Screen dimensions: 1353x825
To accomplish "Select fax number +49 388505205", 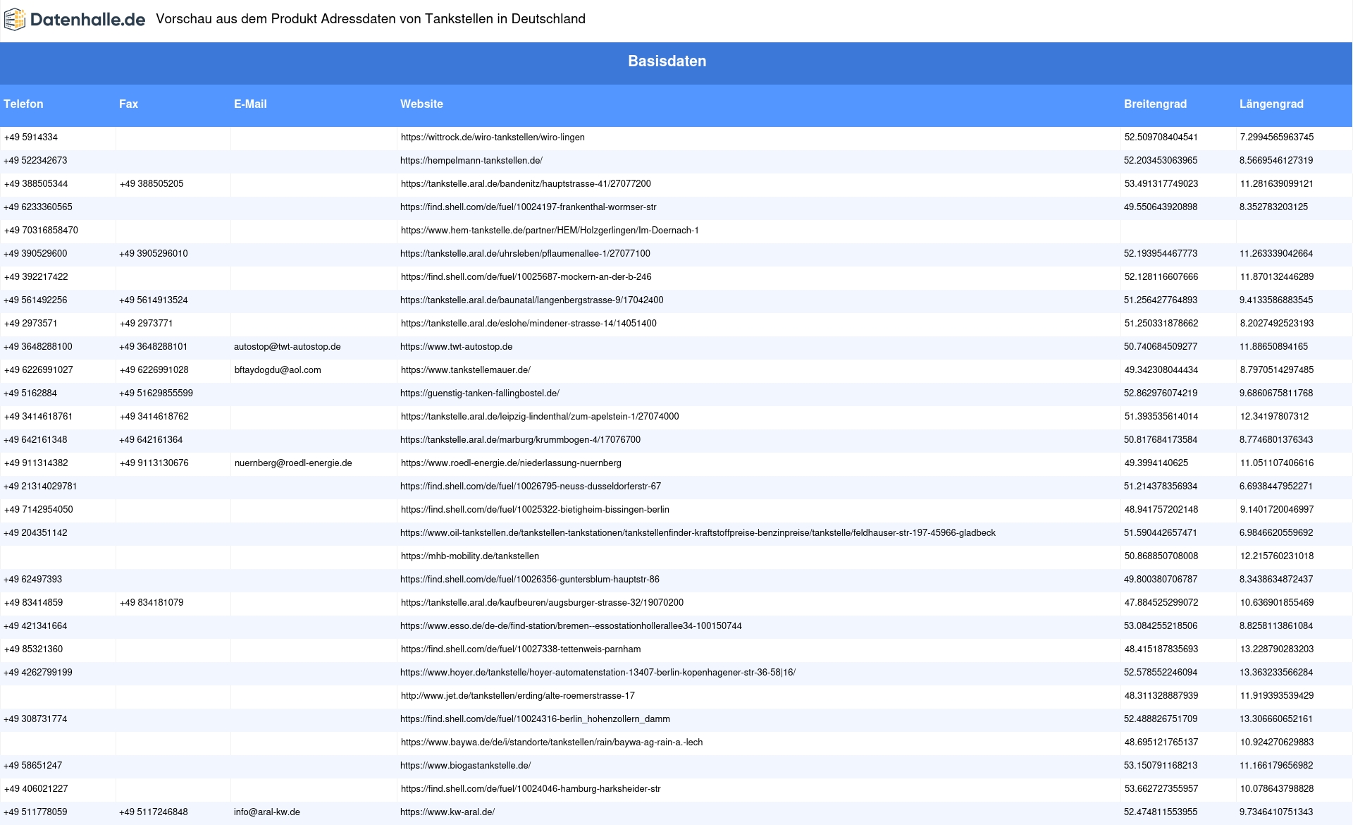I will pos(152,184).
